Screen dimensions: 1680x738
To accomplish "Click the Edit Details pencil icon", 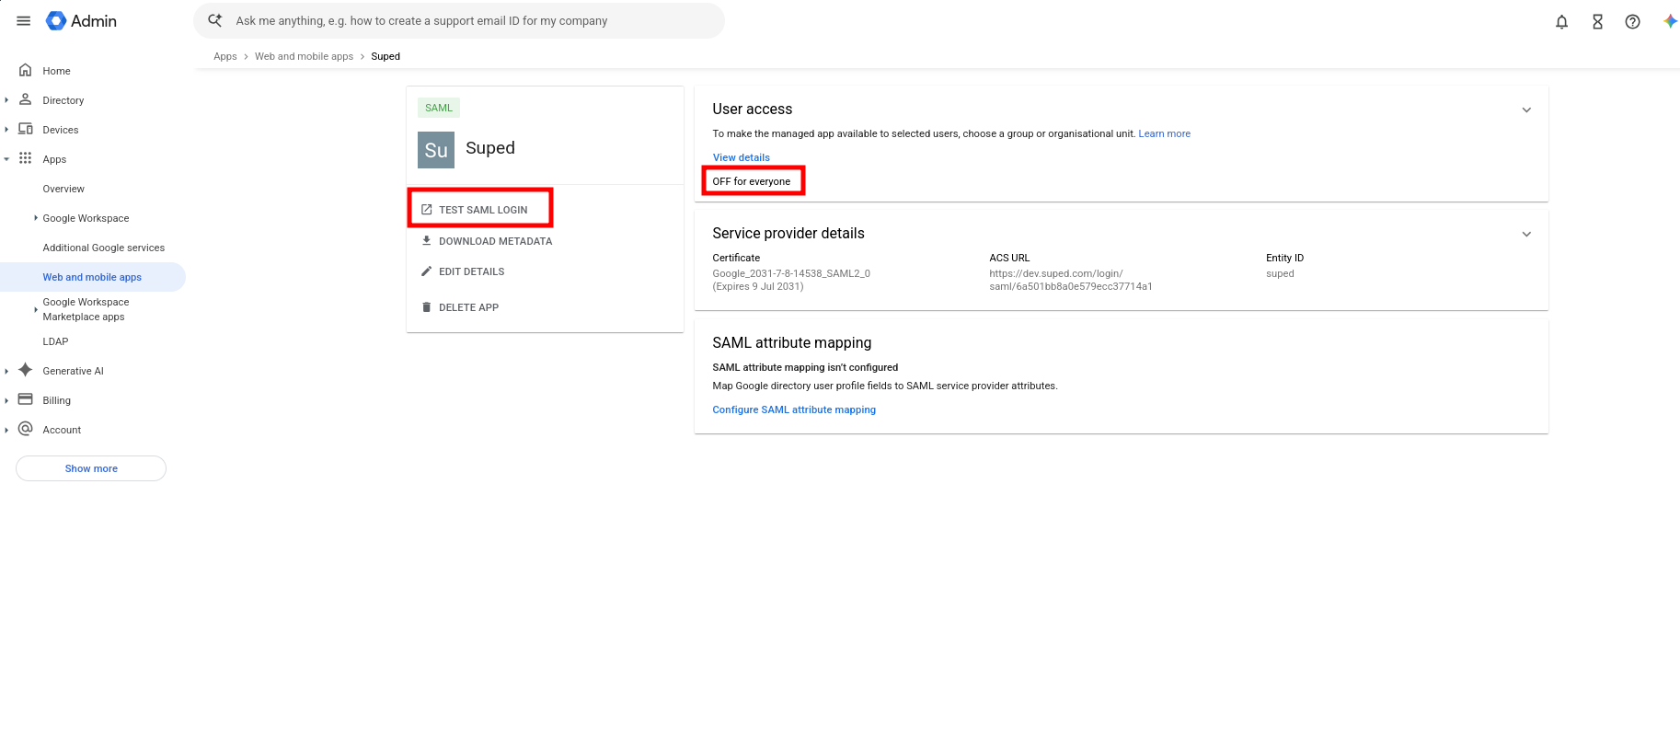I will (427, 271).
